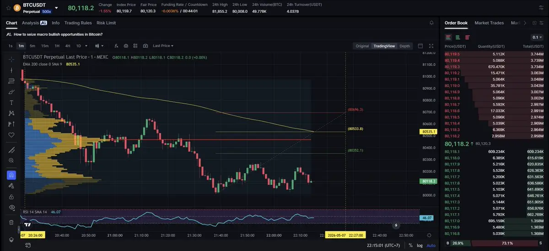Switch to the 15m timeframe

click(x=45, y=46)
